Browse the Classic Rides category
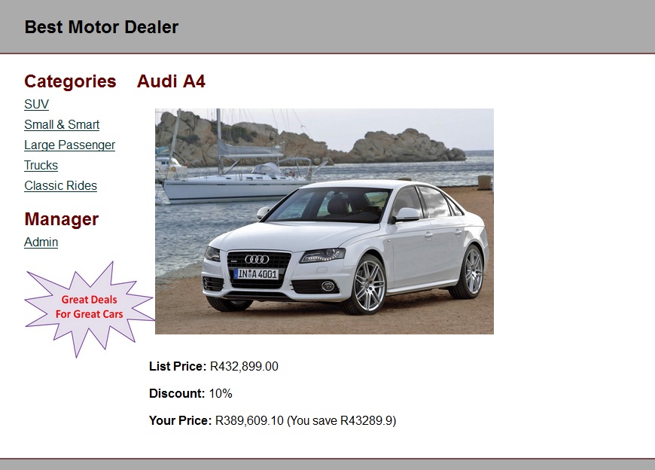Viewport: 655px width, 470px height. (x=60, y=185)
